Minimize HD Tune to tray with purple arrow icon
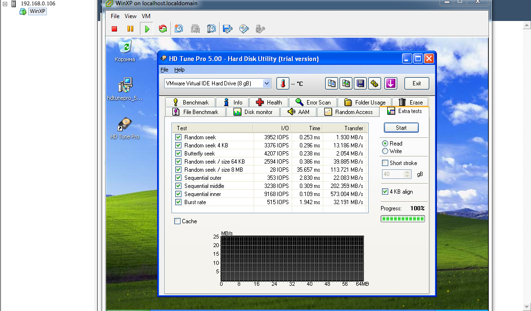 [x=391, y=83]
